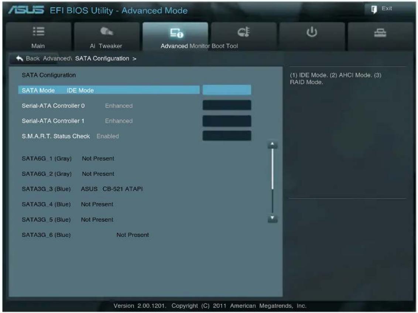Select the SATA Mode row
This screenshot has height=313, width=418.
click(109, 90)
